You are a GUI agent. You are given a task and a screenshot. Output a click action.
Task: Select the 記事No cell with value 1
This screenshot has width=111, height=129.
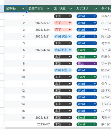[x=15, y=16]
